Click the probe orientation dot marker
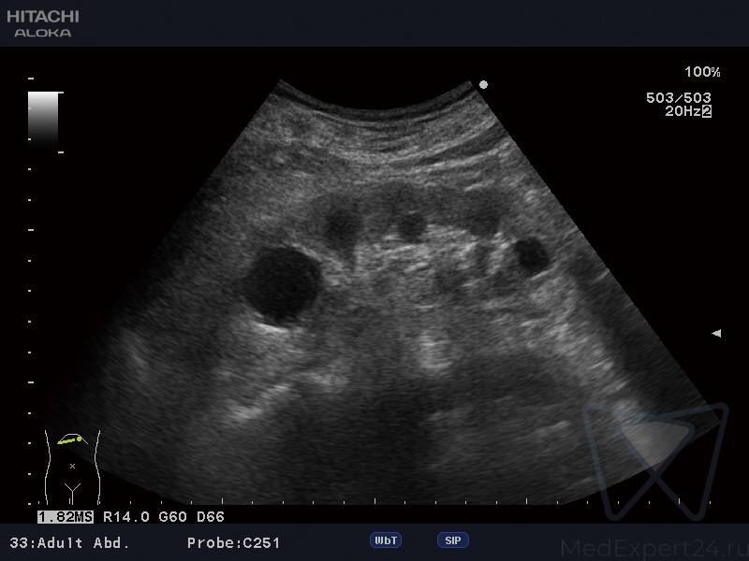The image size is (749, 561). (x=483, y=84)
